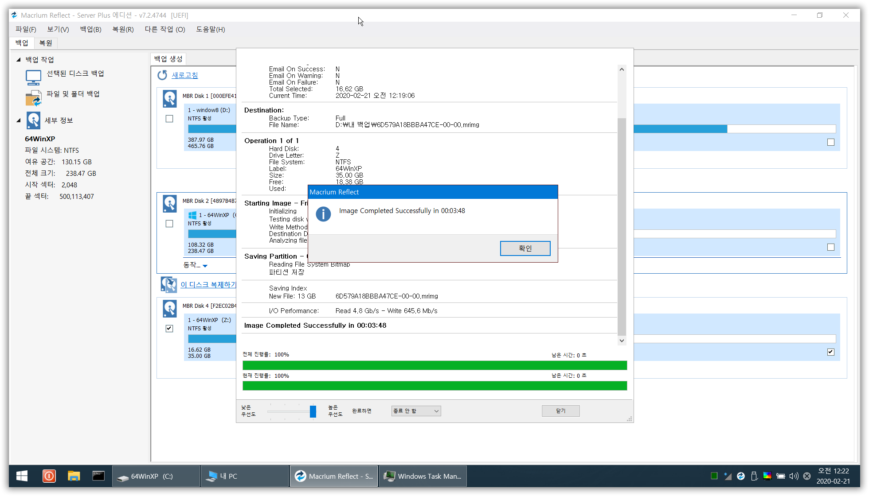Switch to the 백업 tab

[22, 43]
